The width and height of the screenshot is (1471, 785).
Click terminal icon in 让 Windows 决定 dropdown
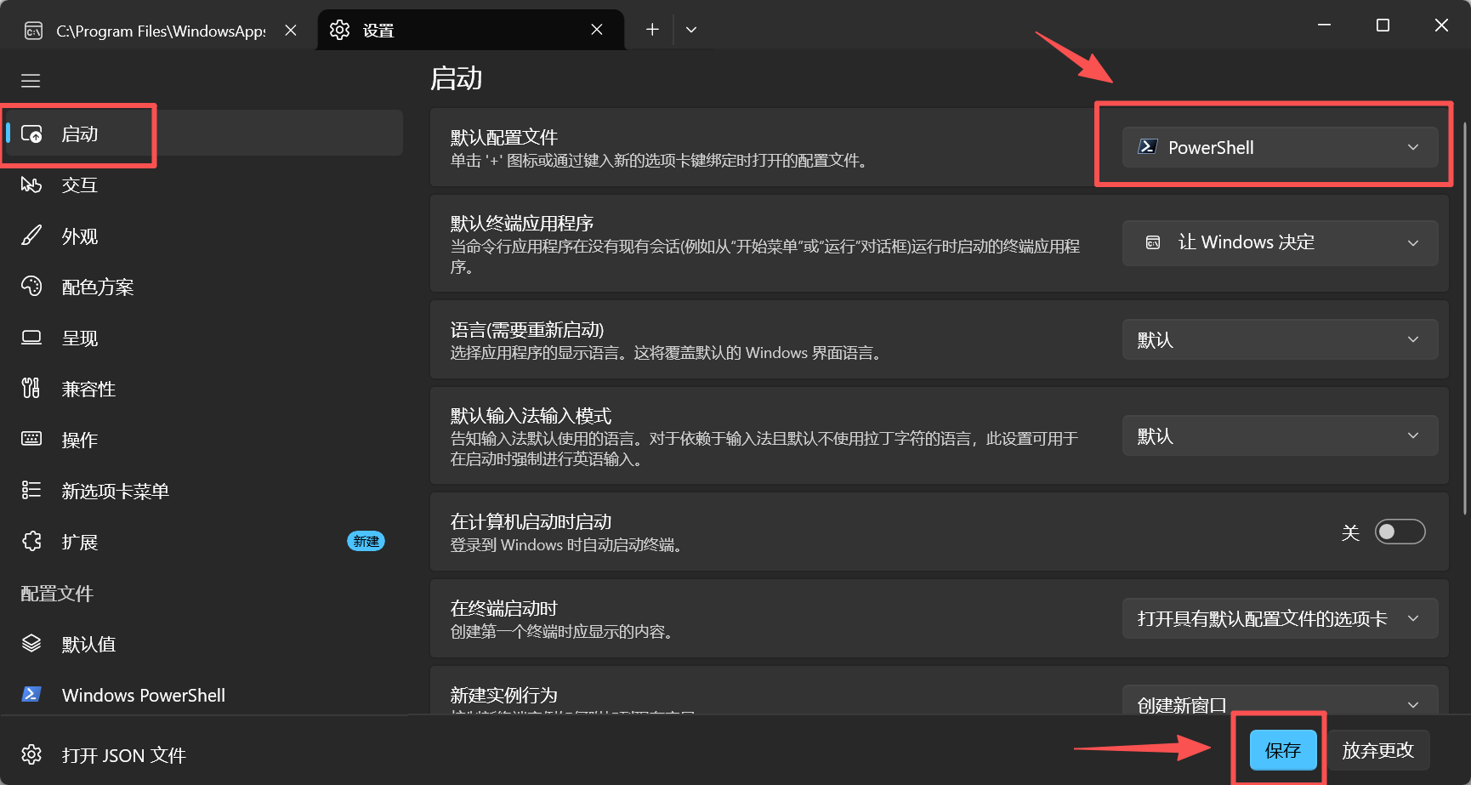[x=1153, y=242]
